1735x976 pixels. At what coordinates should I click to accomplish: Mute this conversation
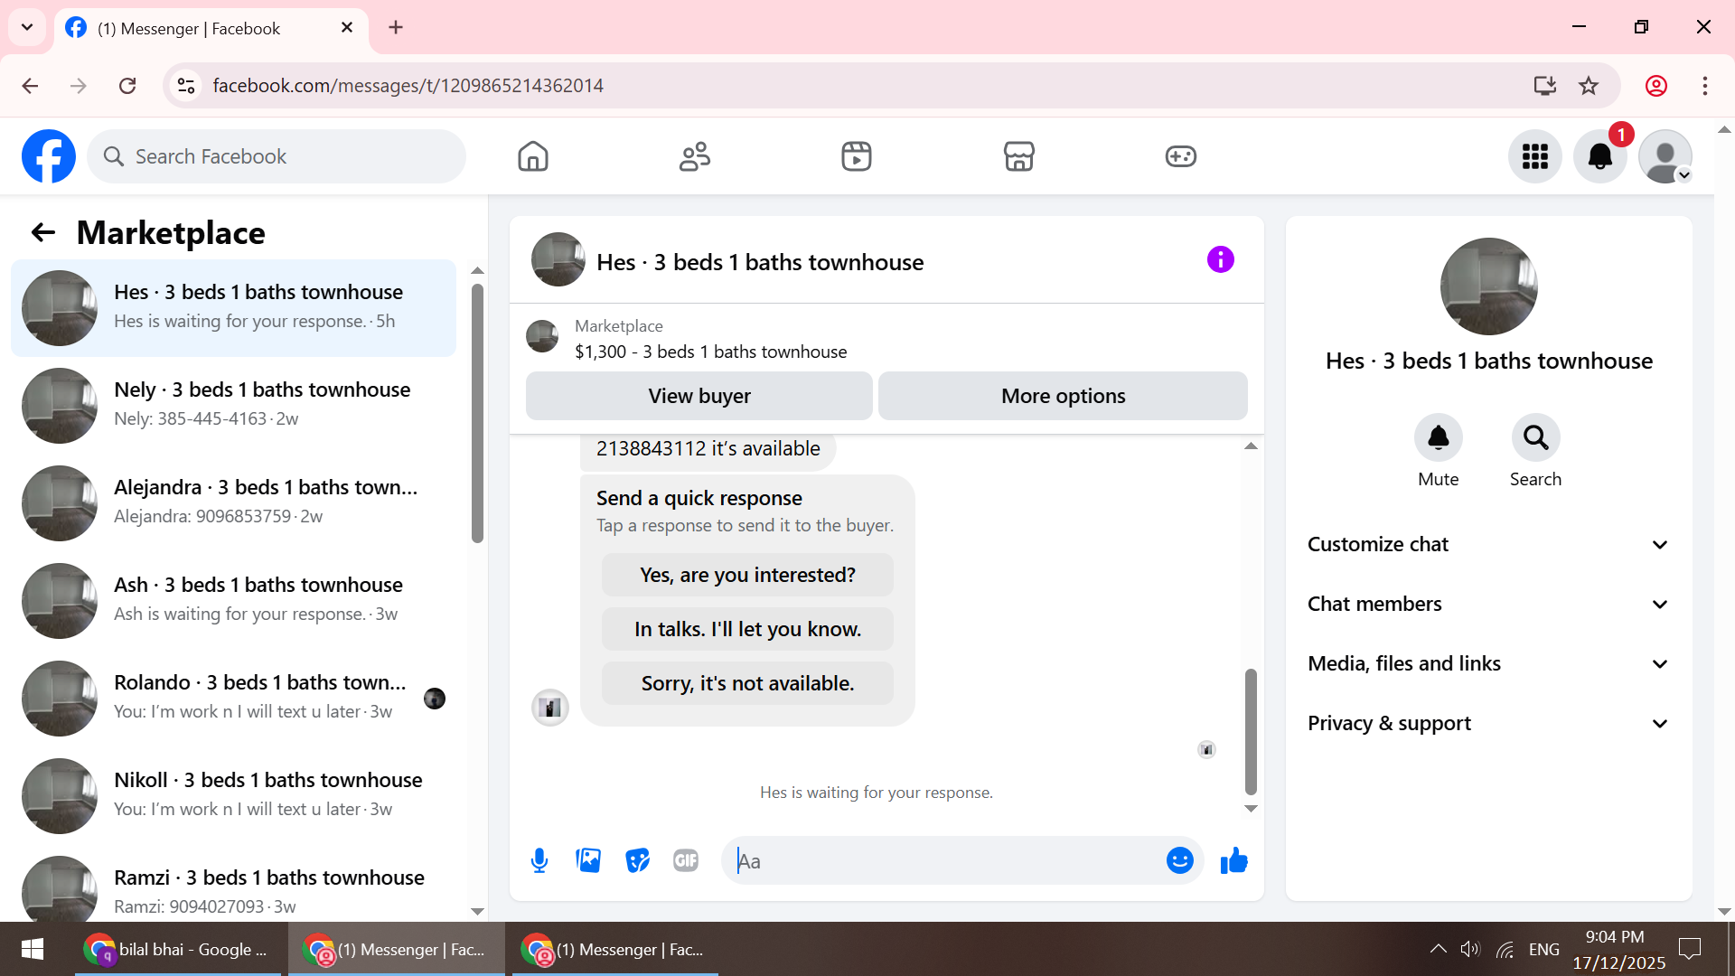[1438, 438]
